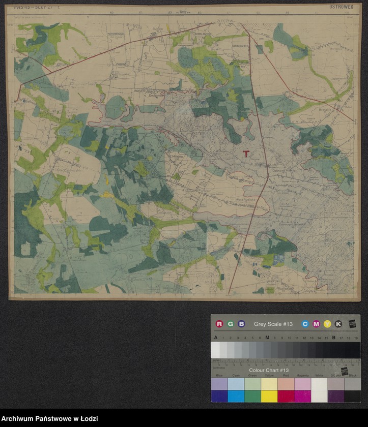The height and width of the screenshot is (427, 368).
Task: Select the saturated cyan colour swatch
Action: (236, 396)
